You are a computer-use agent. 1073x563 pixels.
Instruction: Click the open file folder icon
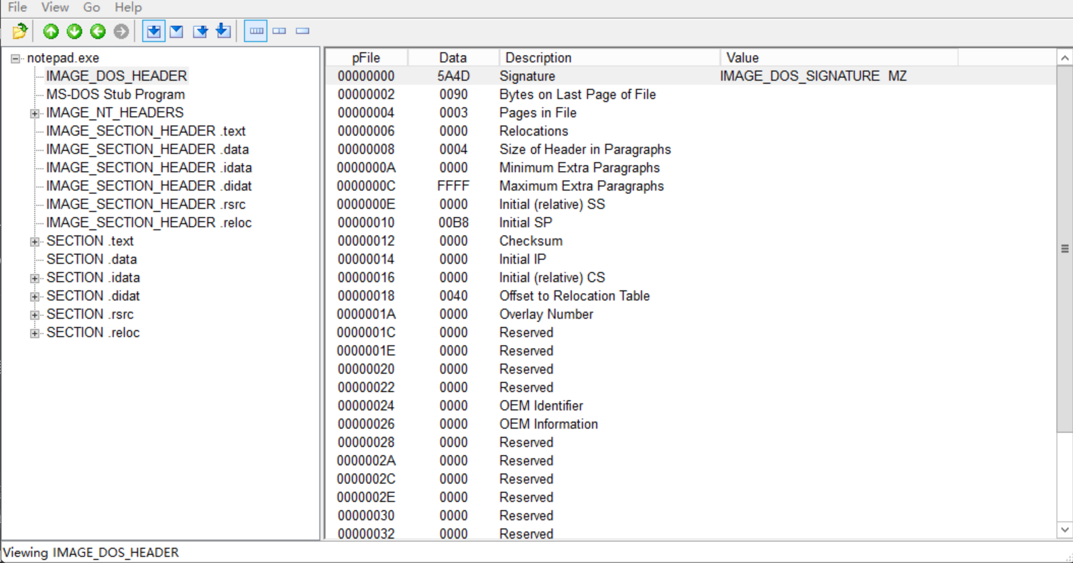click(20, 31)
